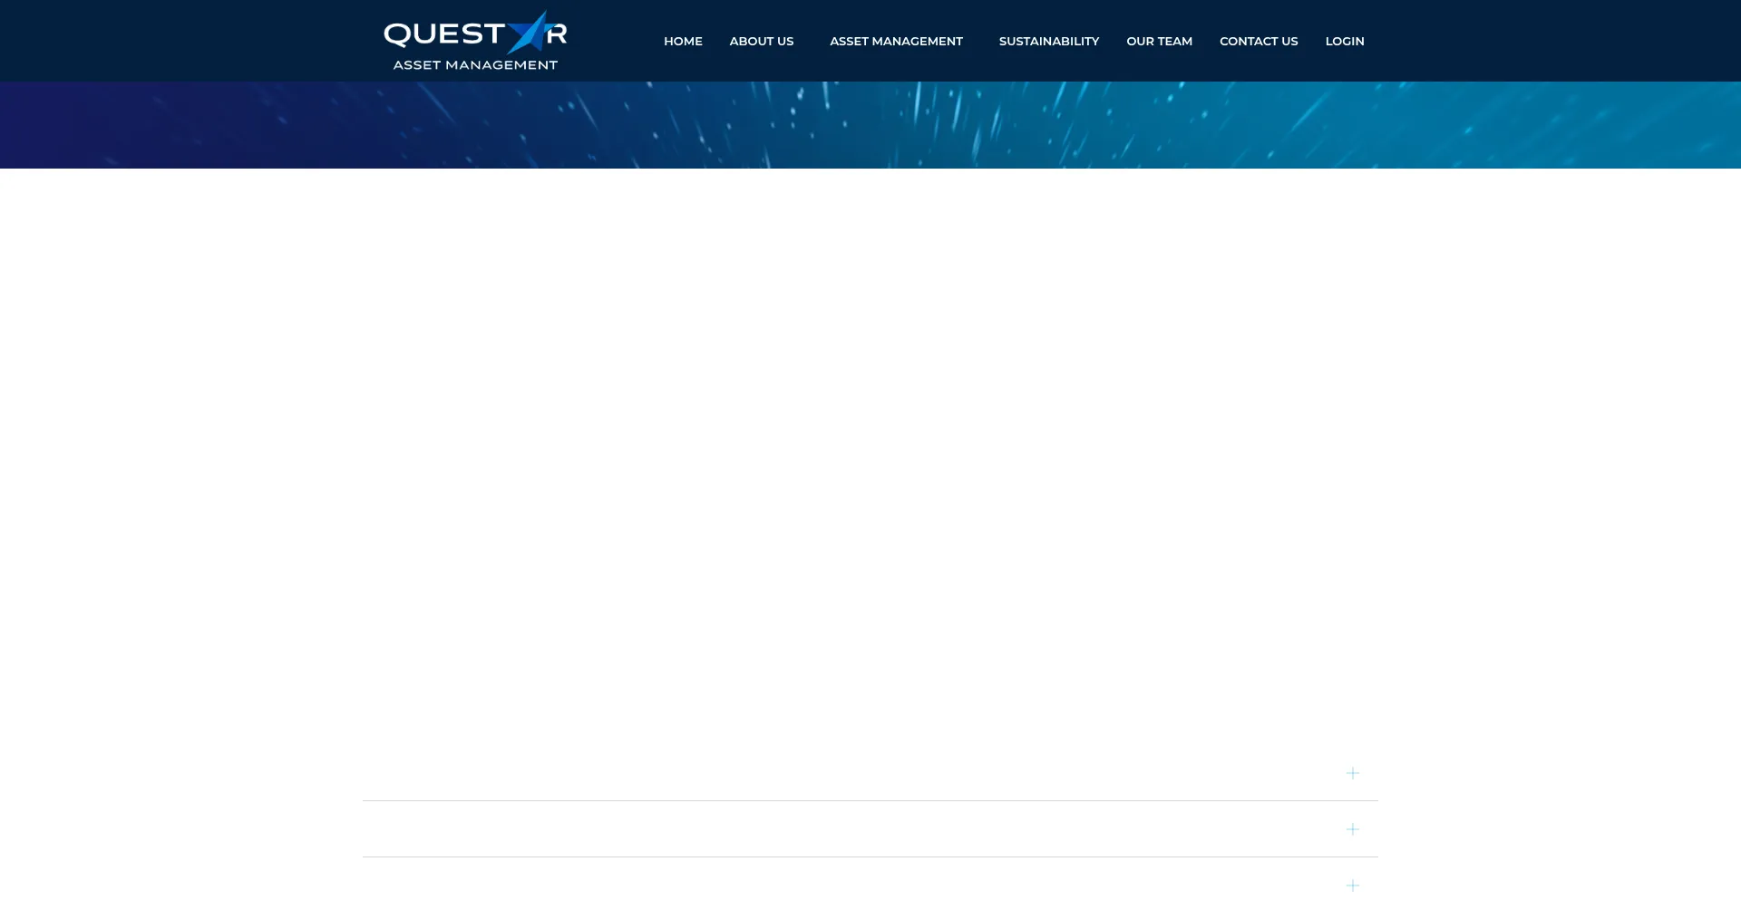Click the LOGIN button
The image size is (1741, 900).
point(1345,41)
